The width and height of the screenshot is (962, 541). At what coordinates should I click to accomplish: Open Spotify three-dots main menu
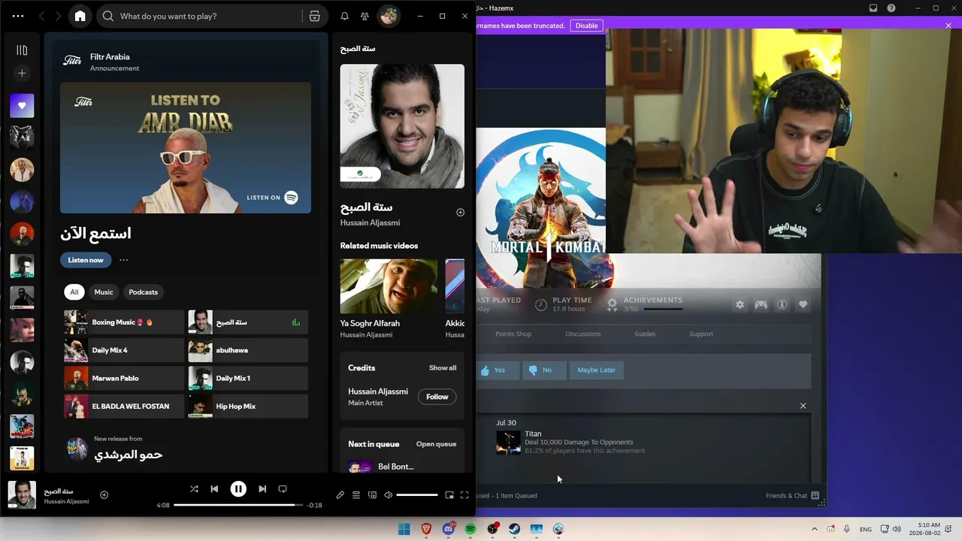point(18,16)
